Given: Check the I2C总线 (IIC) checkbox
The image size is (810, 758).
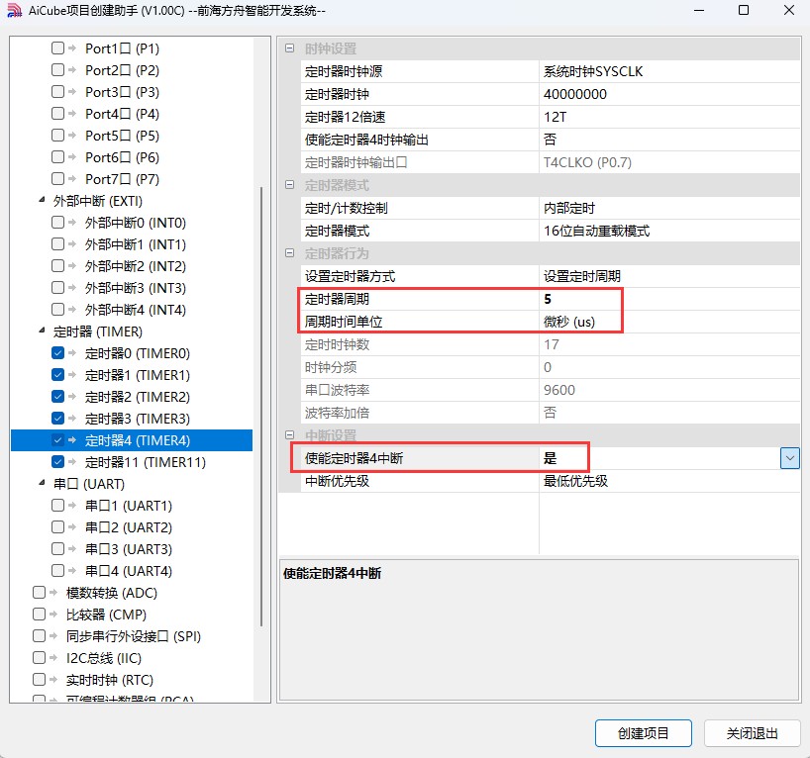Looking at the screenshot, I should coord(39,658).
